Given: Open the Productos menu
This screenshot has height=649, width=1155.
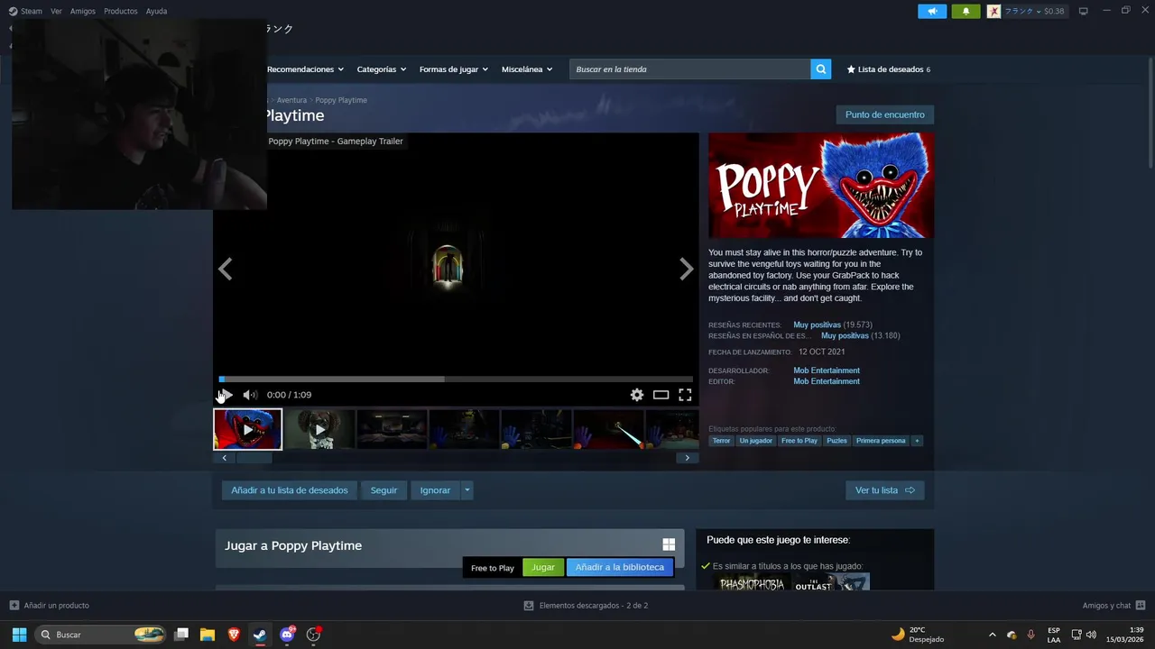Looking at the screenshot, I should pos(121,11).
